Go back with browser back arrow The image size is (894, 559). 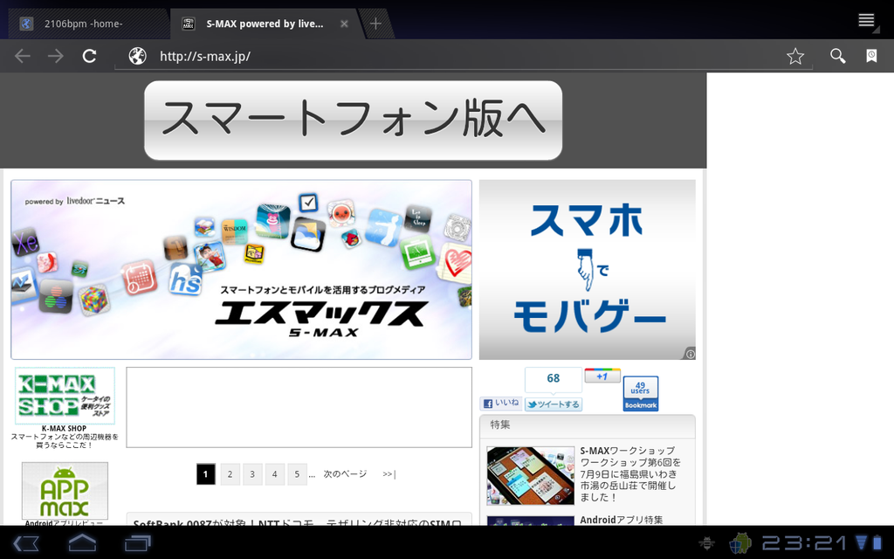click(22, 56)
